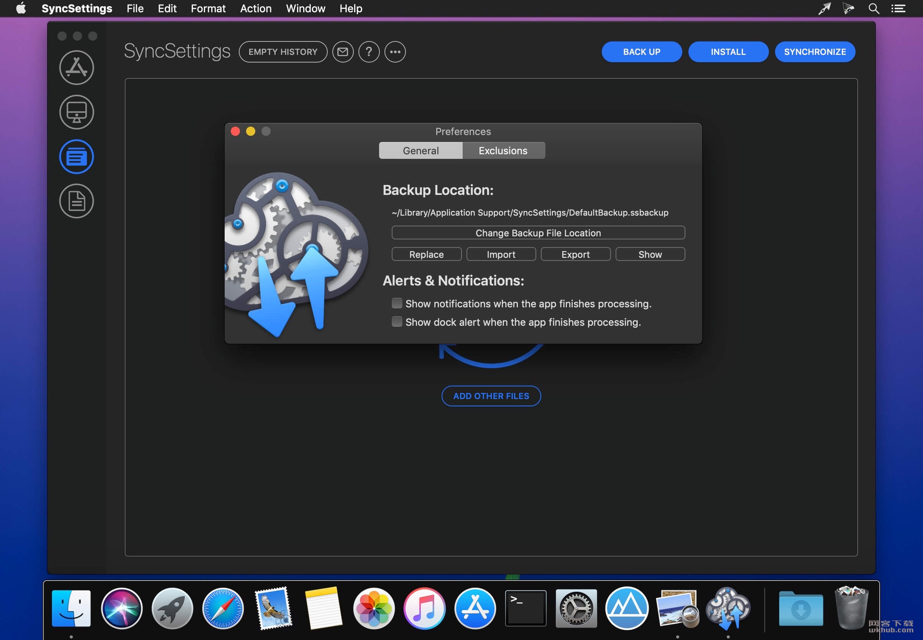Viewport: 923px width, 640px height.
Task: Open the Format menu
Action: point(208,8)
